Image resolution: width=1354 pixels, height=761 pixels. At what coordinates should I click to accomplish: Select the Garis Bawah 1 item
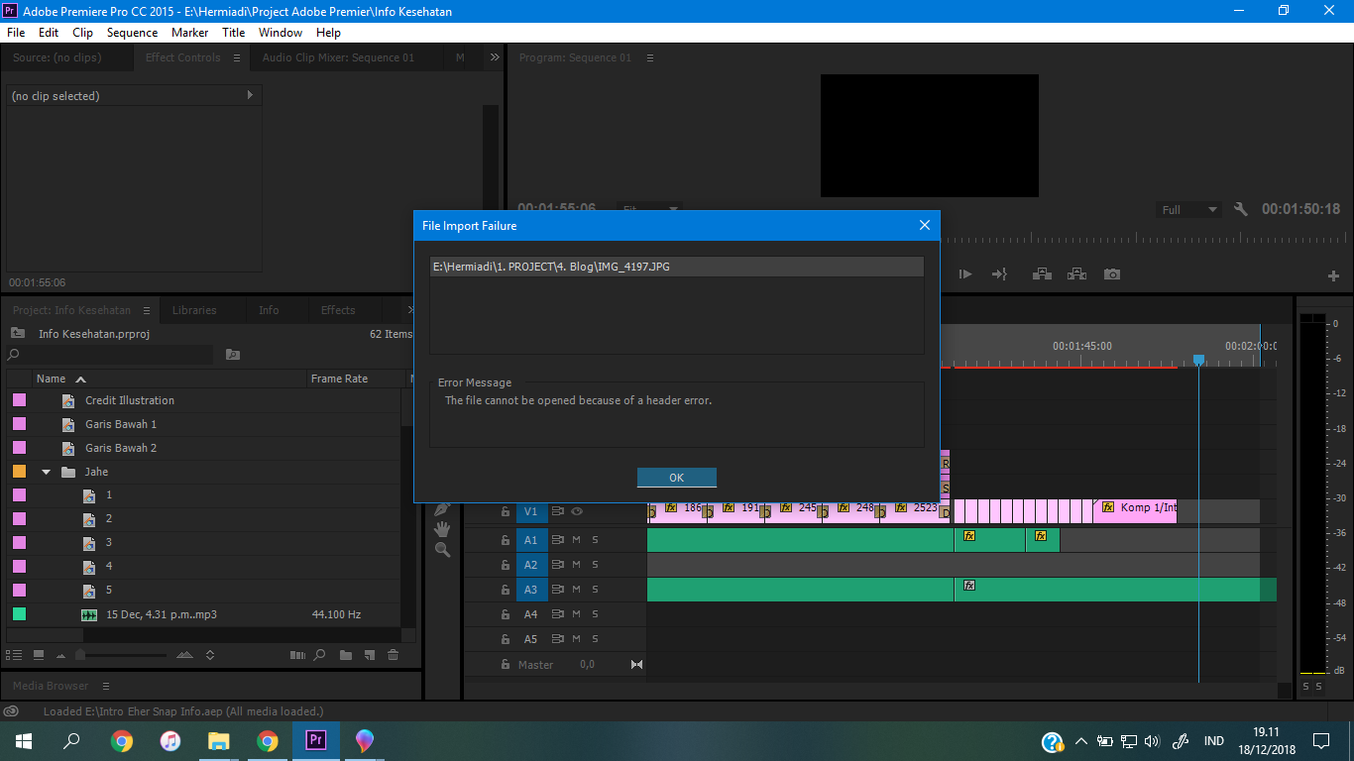121,424
